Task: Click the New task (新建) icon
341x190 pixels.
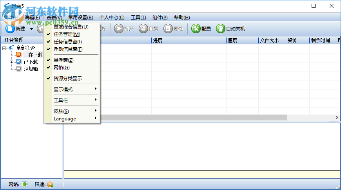Action: click(10, 29)
